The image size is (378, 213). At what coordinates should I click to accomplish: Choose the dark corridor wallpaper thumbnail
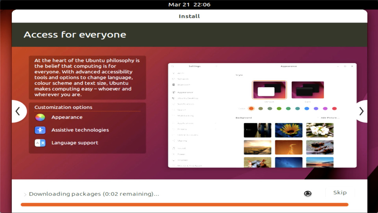(257, 130)
